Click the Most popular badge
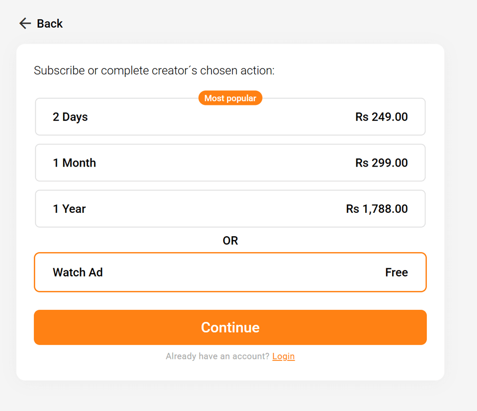This screenshot has height=411, width=477. coord(230,98)
